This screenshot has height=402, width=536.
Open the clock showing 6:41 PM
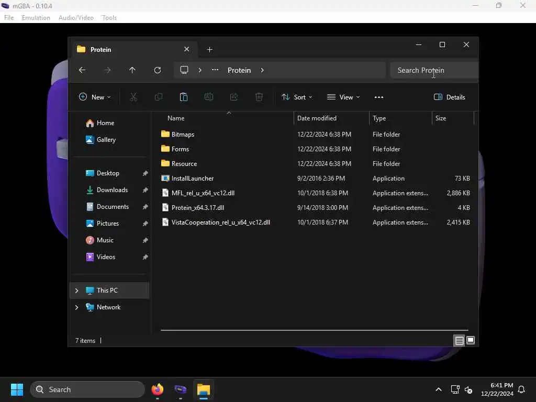click(497, 389)
